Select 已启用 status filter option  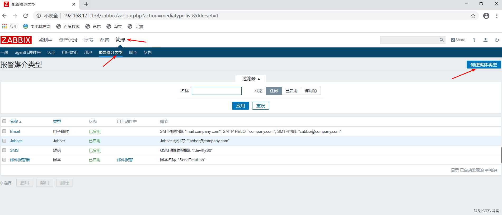pos(292,91)
